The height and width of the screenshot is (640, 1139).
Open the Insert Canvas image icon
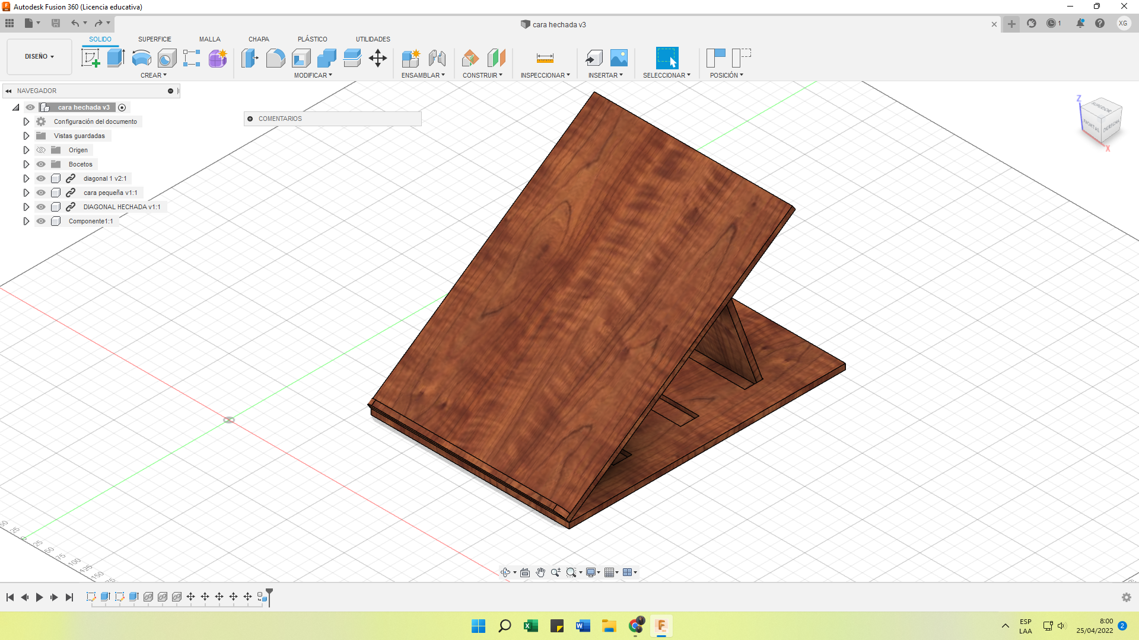point(619,58)
